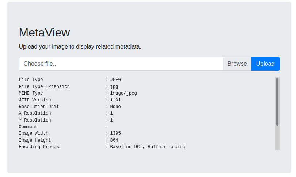Click the MIME Type image/jpeg value
The height and width of the screenshot is (177, 296).
point(124,93)
